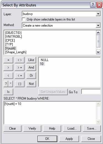Screen dimensions: 103x144
Task: Click the Verify button
Action: [32, 128]
